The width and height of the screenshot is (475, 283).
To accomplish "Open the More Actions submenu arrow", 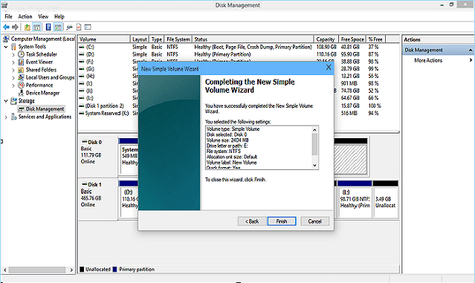I will pos(471,60).
